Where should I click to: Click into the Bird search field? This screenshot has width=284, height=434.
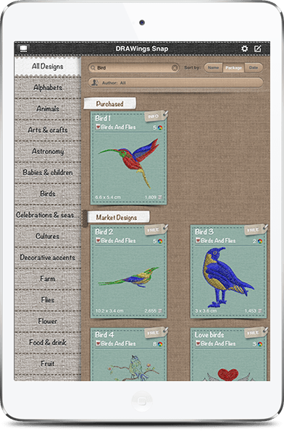pyautogui.click(x=133, y=68)
